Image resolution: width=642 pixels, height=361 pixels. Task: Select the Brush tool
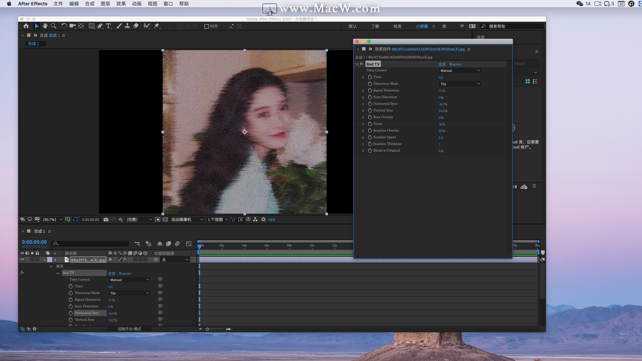point(119,26)
